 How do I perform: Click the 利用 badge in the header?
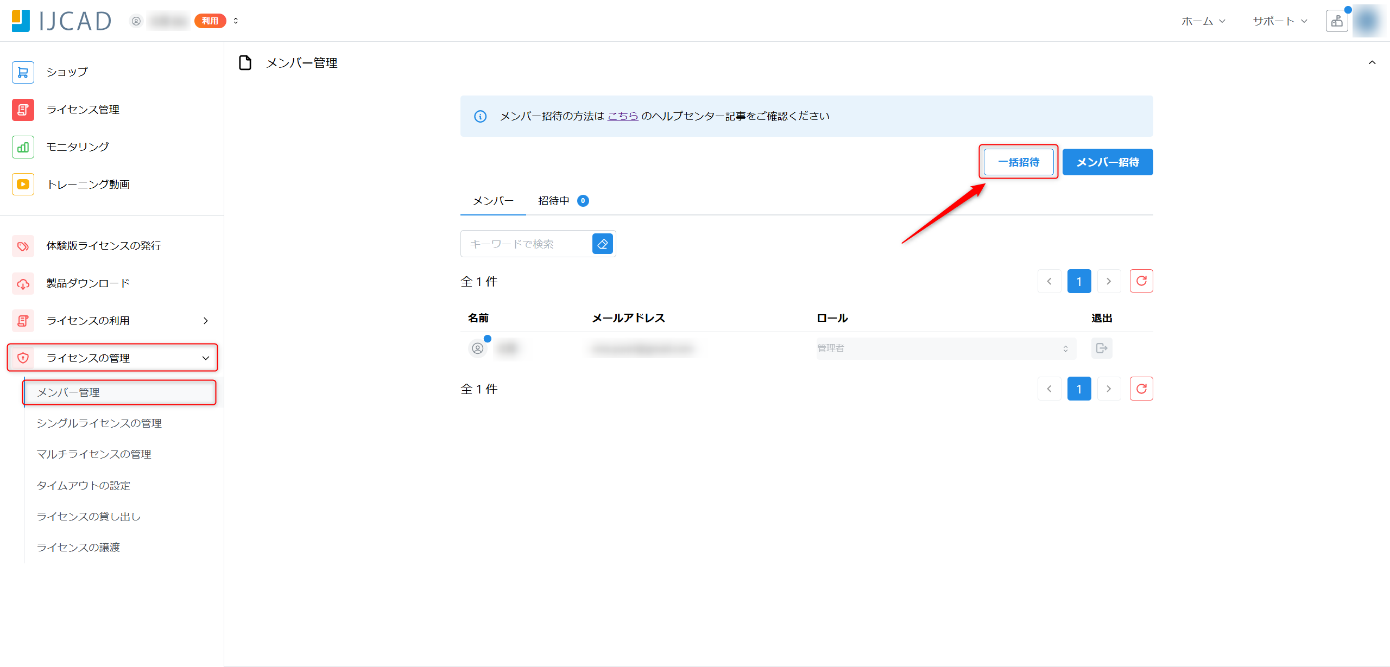click(x=210, y=21)
